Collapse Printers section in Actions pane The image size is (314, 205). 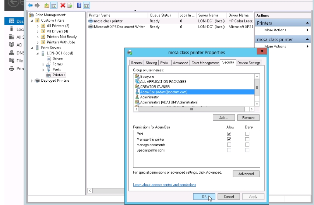(x=307, y=23)
